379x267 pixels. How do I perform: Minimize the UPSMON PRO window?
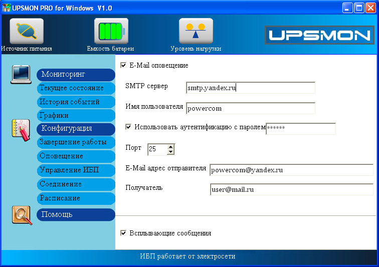pos(347,8)
